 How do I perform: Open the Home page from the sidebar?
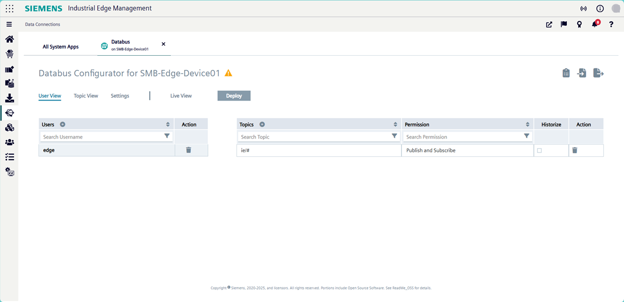click(x=9, y=39)
